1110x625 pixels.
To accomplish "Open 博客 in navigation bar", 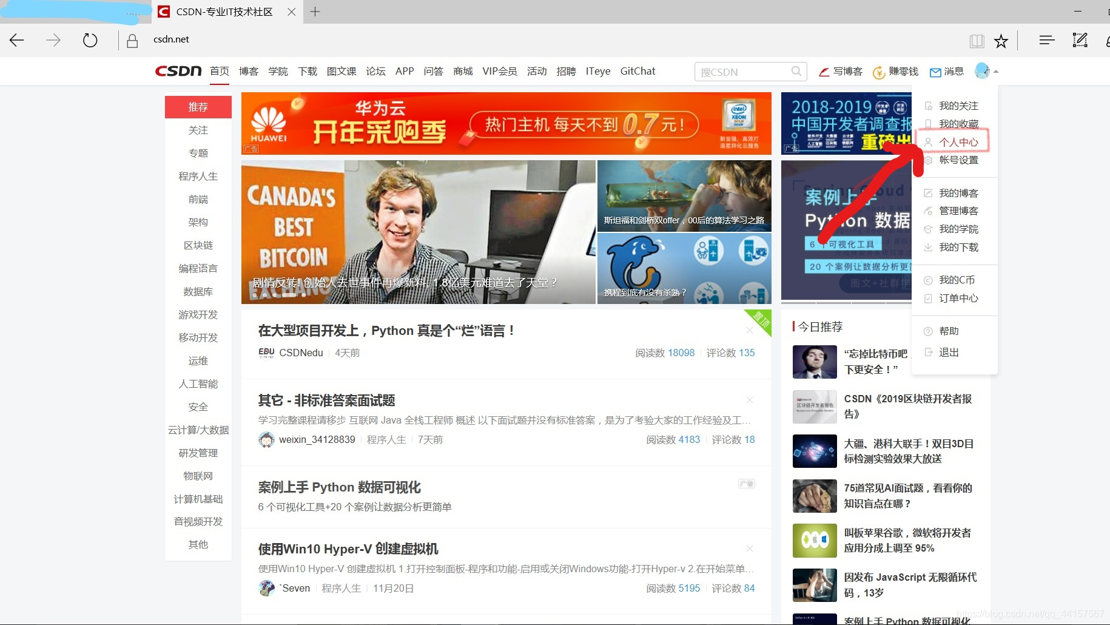I will 249,71.
